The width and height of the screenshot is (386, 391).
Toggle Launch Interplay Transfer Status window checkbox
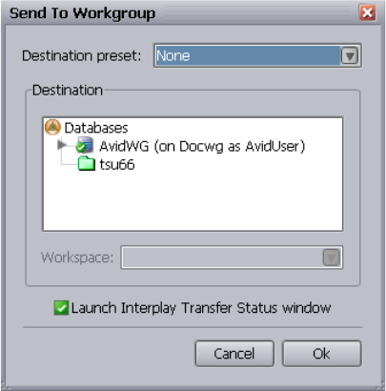[x=61, y=308]
